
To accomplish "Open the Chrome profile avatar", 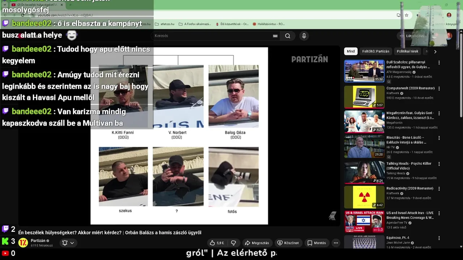I will [449, 15].
